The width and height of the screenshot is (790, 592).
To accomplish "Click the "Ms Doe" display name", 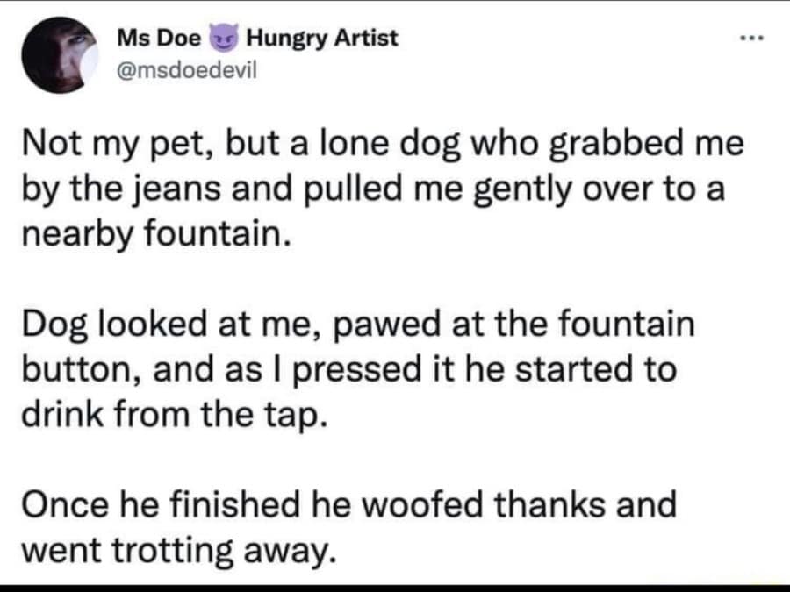I will [x=161, y=39].
